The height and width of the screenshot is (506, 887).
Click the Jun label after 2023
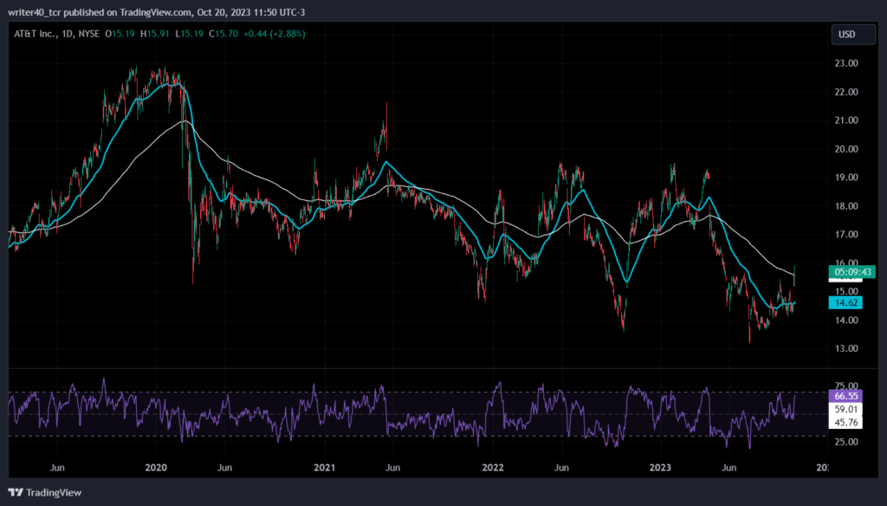729,468
